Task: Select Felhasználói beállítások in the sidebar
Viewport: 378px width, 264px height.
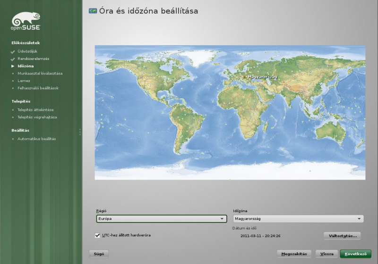Action: (38, 88)
